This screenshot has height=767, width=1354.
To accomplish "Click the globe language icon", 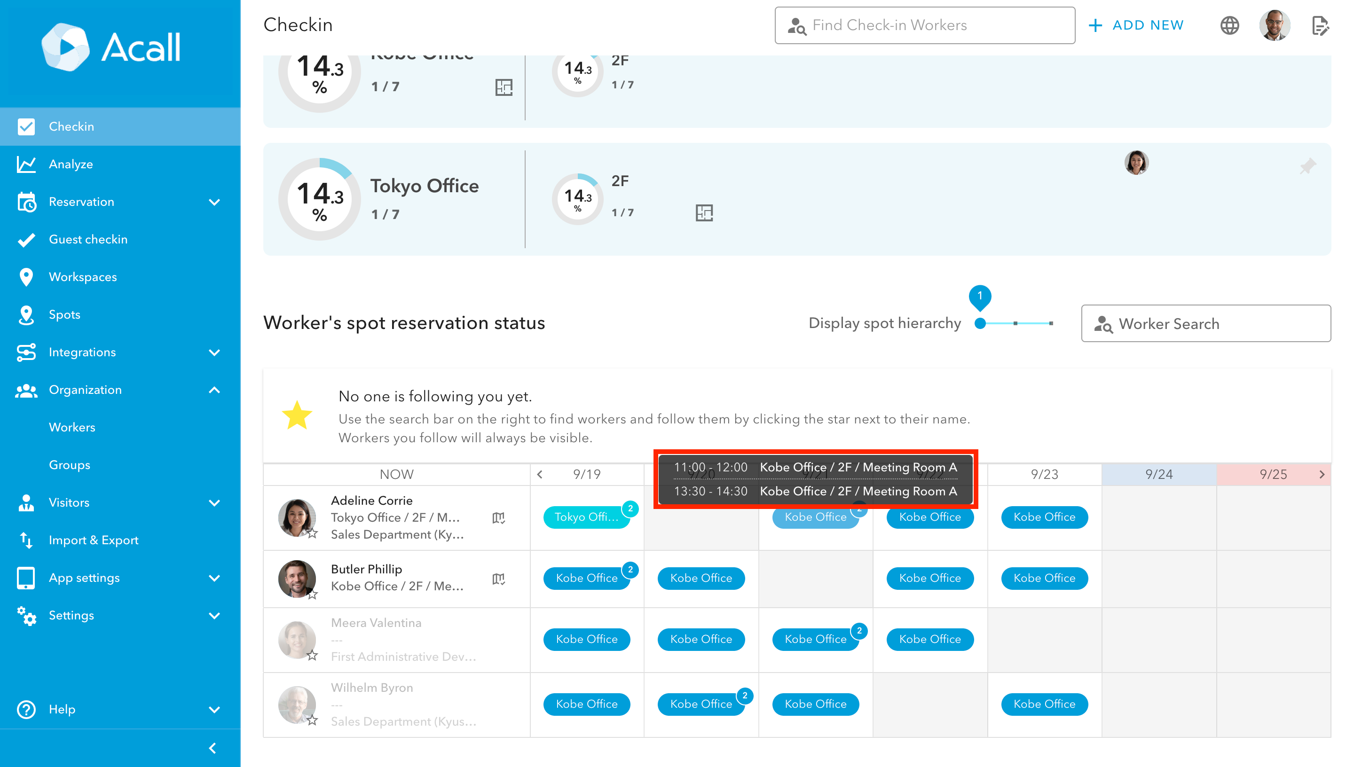I will [1229, 25].
